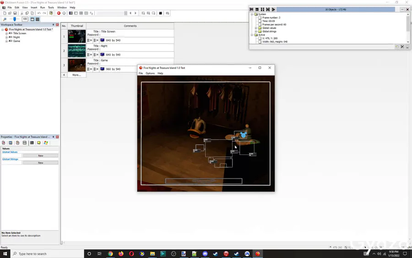Click the Cut scissors toolbar icon
This screenshot has height=258, width=412.
click(22, 13)
